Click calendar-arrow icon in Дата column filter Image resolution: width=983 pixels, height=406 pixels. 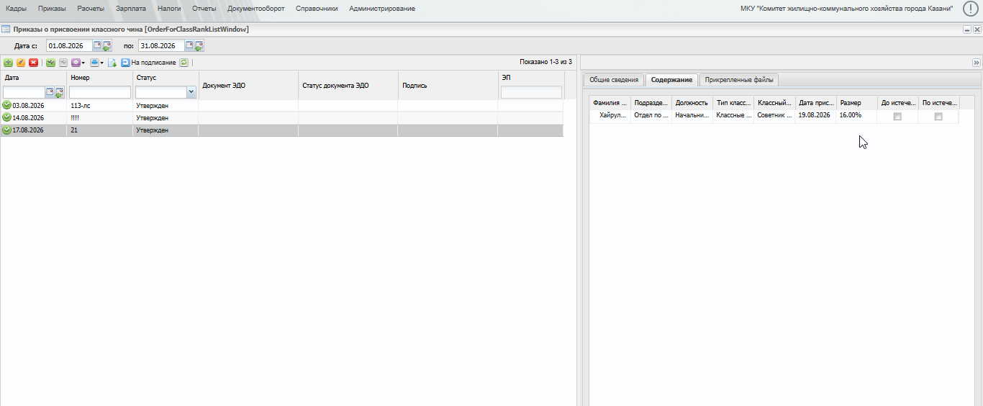59,92
